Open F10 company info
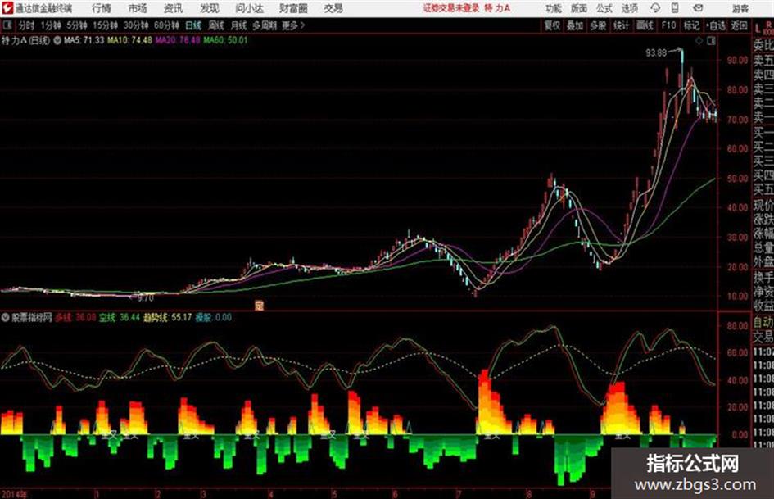This screenshot has height=499, width=774. click(668, 25)
